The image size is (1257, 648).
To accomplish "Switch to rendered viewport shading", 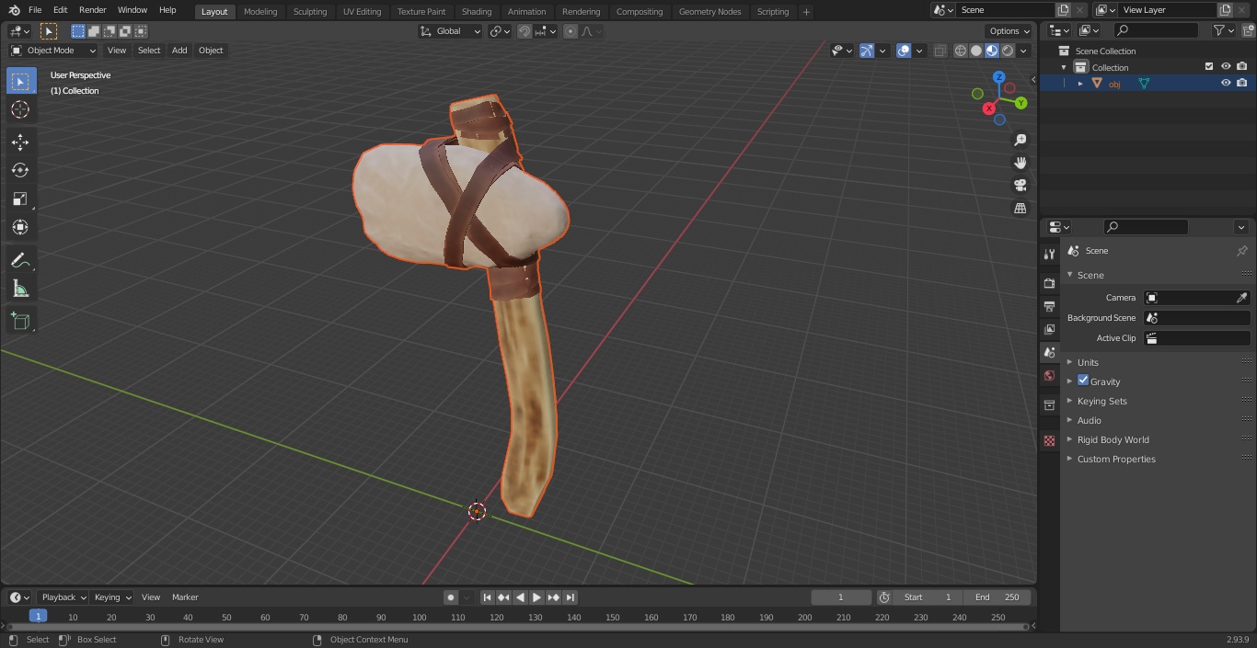I will 1008,51.
